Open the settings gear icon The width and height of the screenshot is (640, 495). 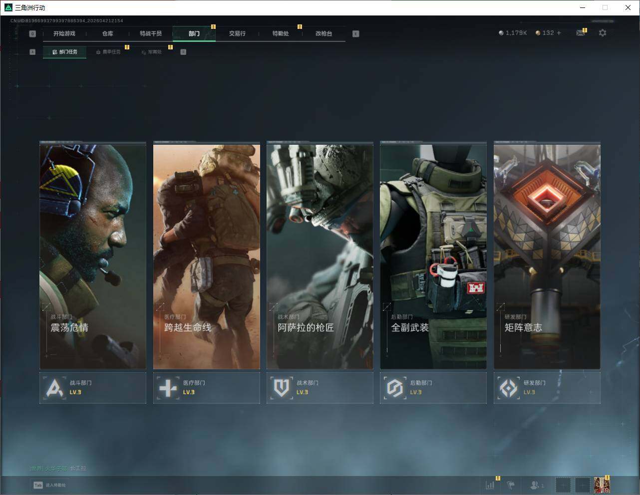pos(603,33)
